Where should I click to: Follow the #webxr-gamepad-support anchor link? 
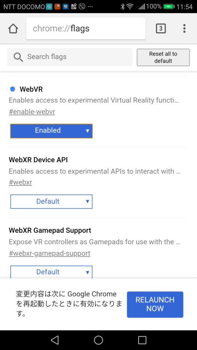tap(50, 253)
